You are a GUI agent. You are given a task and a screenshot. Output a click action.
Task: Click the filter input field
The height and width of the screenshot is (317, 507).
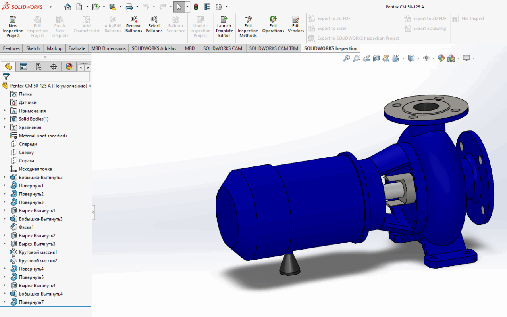(50, 77)
